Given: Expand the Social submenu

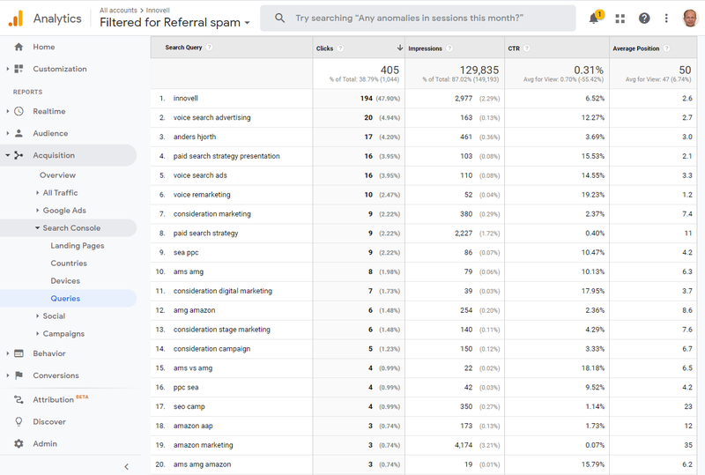Looking at the screenshot, I should point(37,315).
